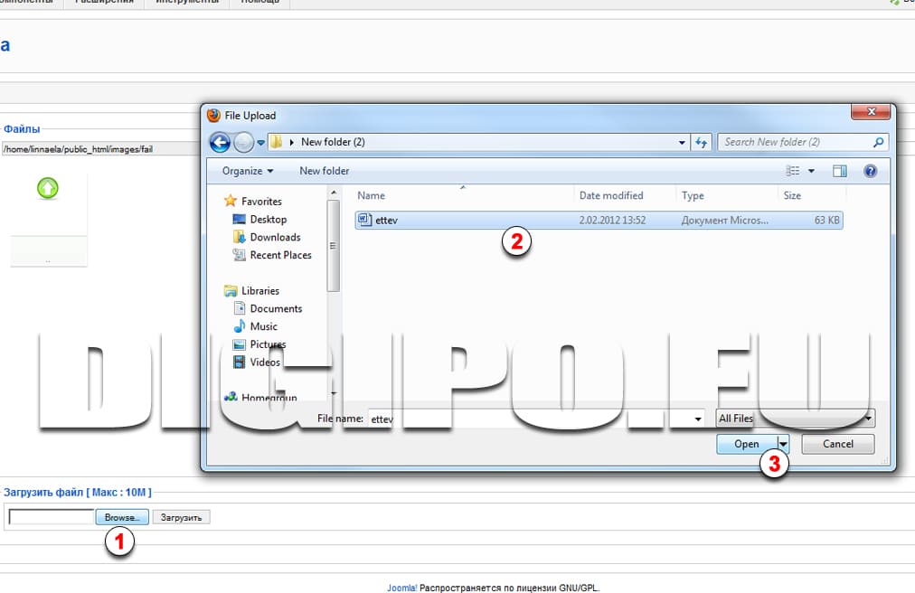Click the refresh button beside the address bar
This screenshot has width=915, height=593.
[702, 142]
